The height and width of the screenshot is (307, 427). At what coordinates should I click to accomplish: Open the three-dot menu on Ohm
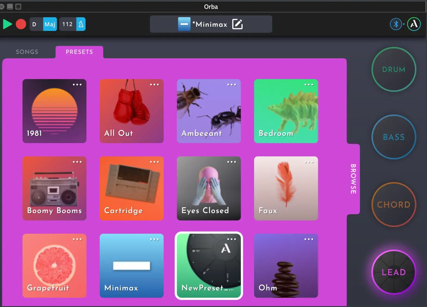point(309,239)
